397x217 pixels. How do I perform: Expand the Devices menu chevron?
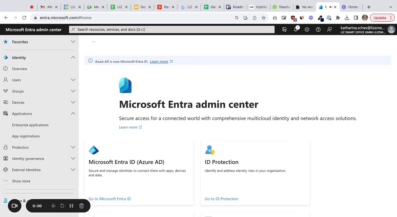coord(73,102)
